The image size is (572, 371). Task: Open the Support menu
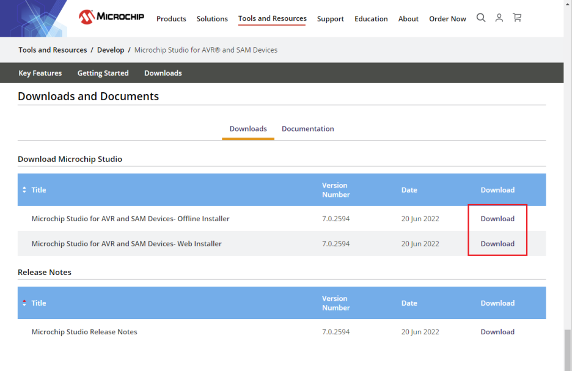pos(330,18)
